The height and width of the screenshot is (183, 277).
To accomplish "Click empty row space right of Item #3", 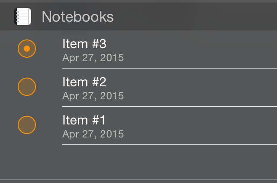I will pyautogui.click(x=200, y=49).
